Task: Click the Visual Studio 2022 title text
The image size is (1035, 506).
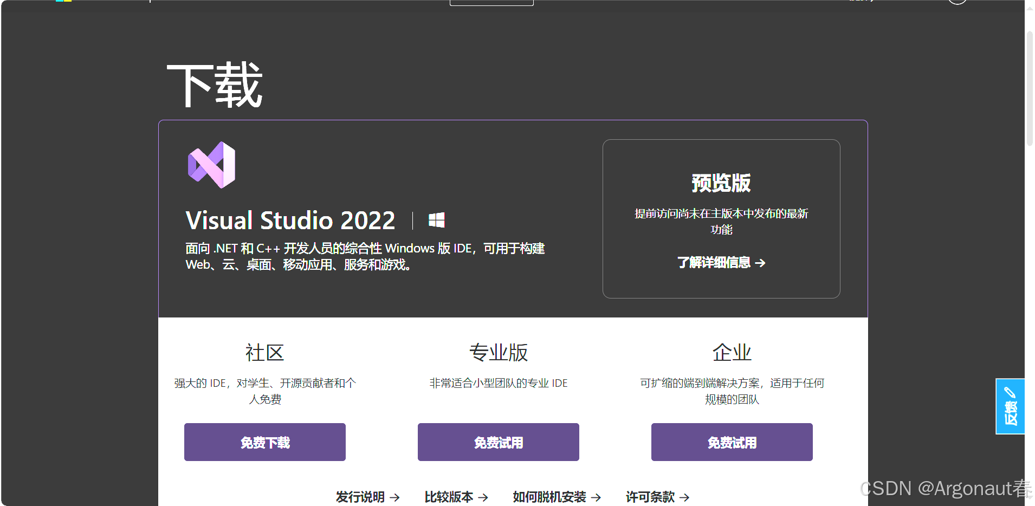Action: coord(290,220)
